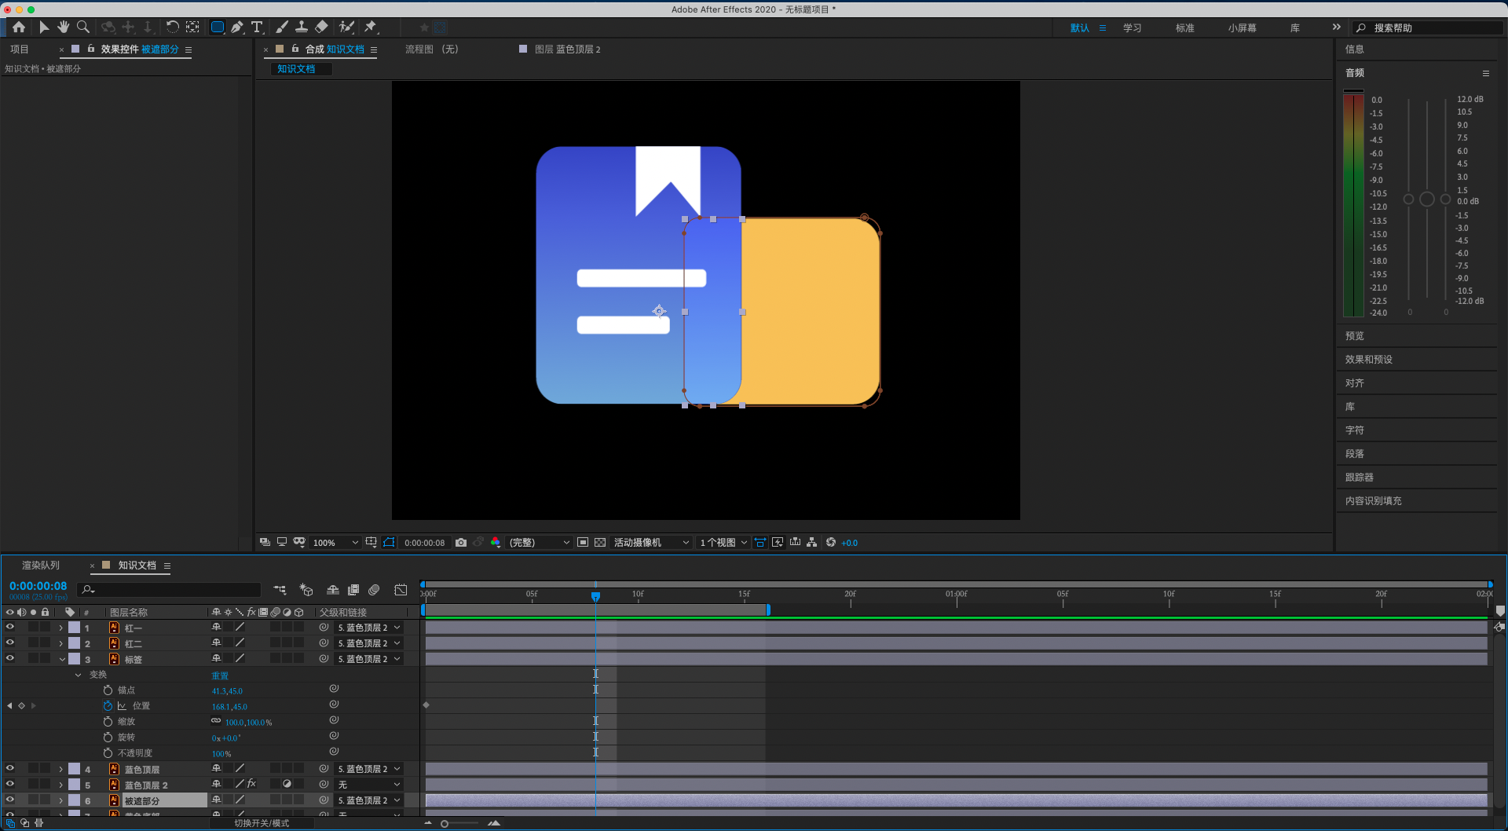Collapse layer 标签 properties

click(61, 660)
